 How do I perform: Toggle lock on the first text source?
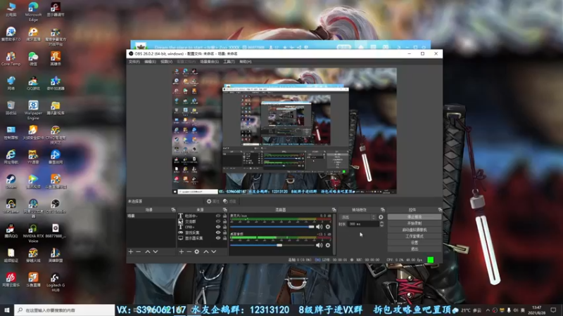point(224,216)
